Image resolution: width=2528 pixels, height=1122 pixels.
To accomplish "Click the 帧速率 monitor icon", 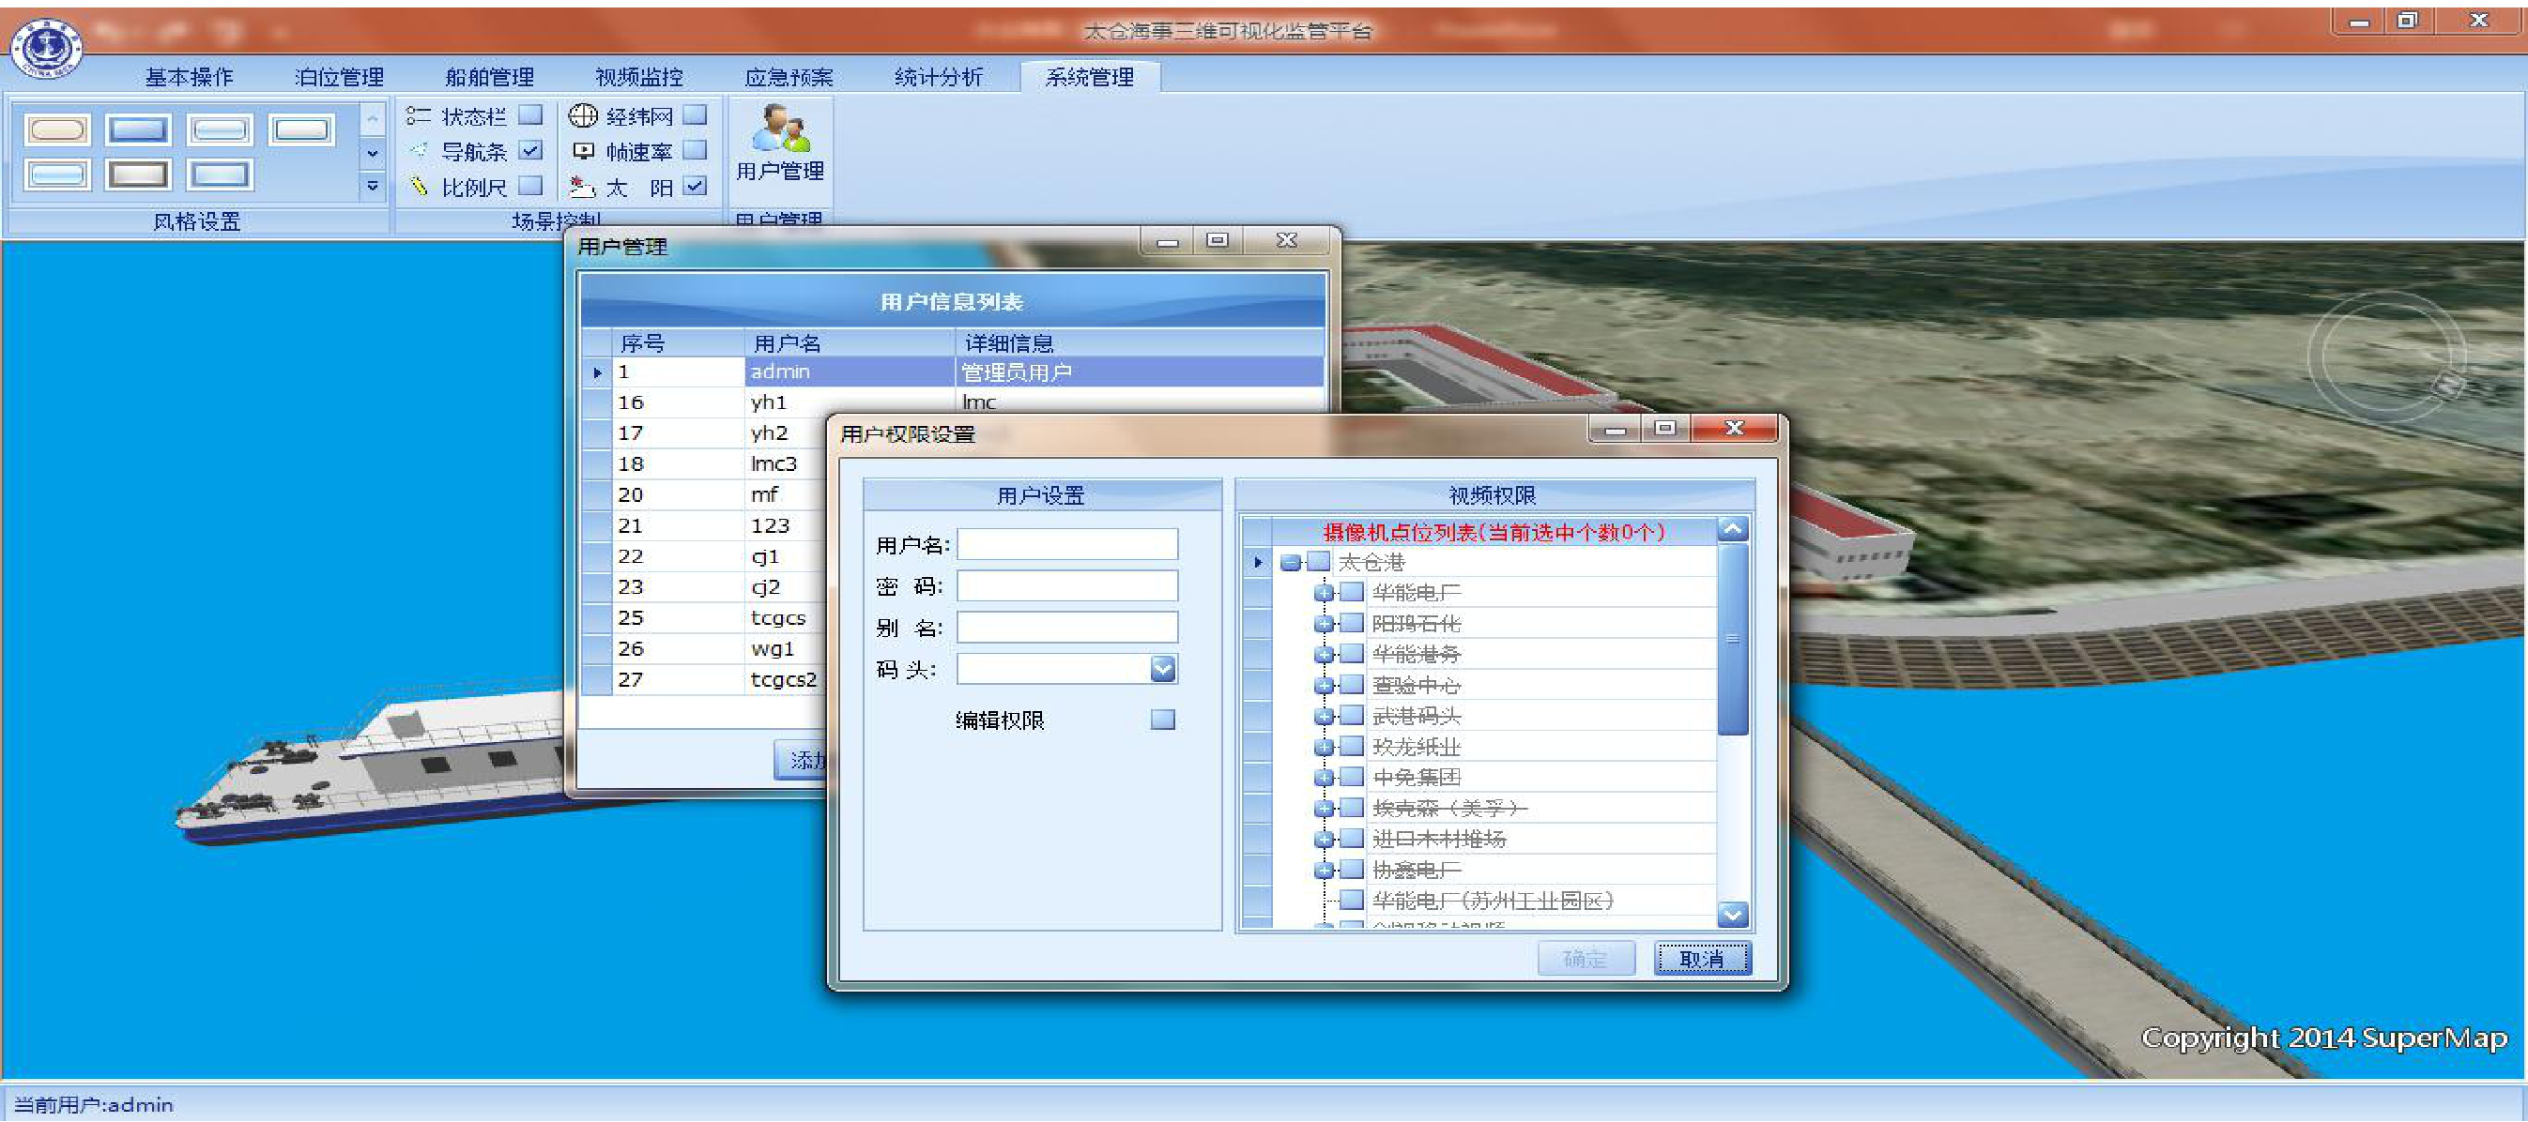I will pyautogui.click(x=583, y=151).
